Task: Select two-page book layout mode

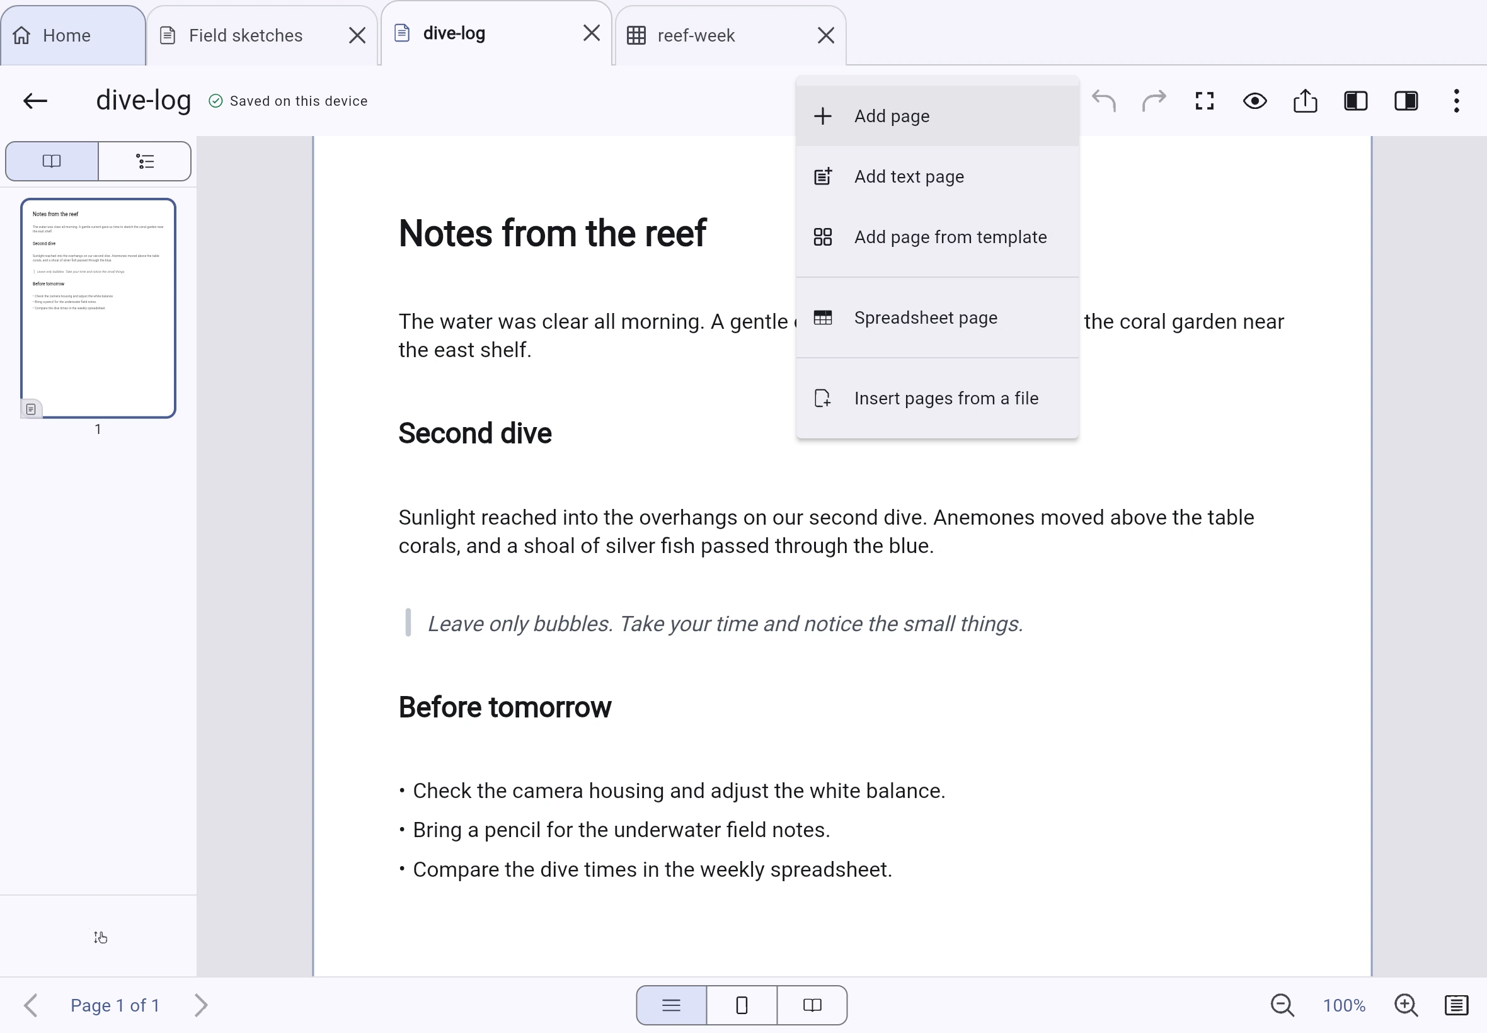Action: pyautogui.click(x=812, y=1005)
